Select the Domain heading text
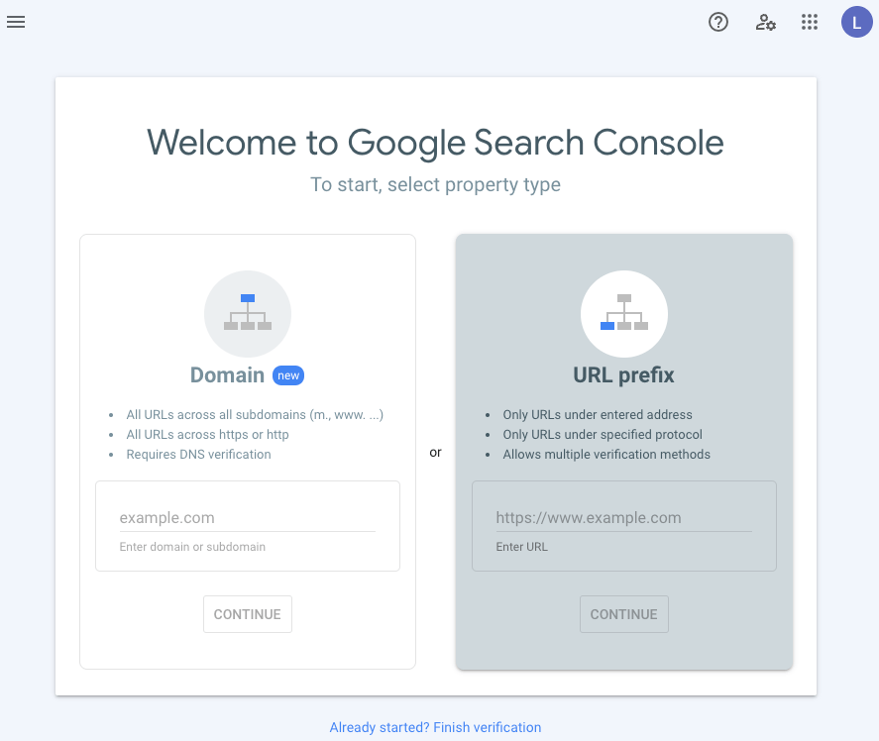Image resolution: width=879 pixels, height=741 pixels. (x=227, y=375)
